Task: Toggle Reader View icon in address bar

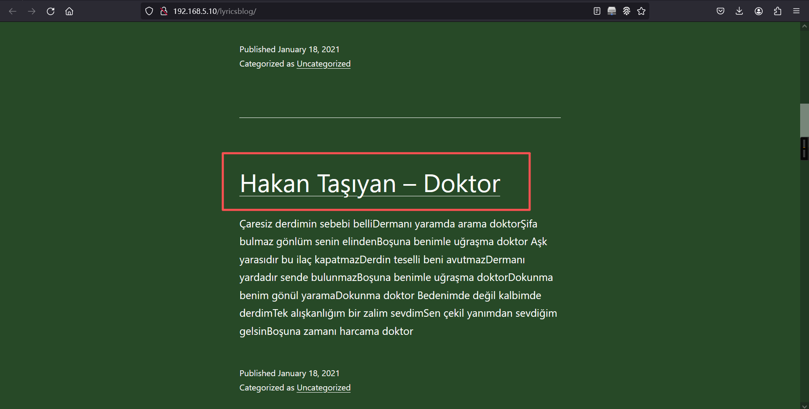Action: coord(597,11)
